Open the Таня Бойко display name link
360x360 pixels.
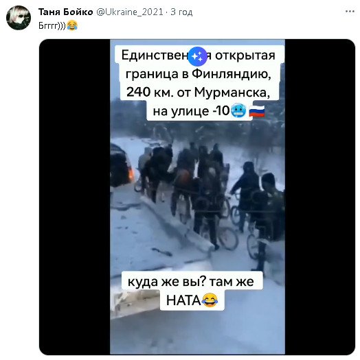tap(65, 12)
